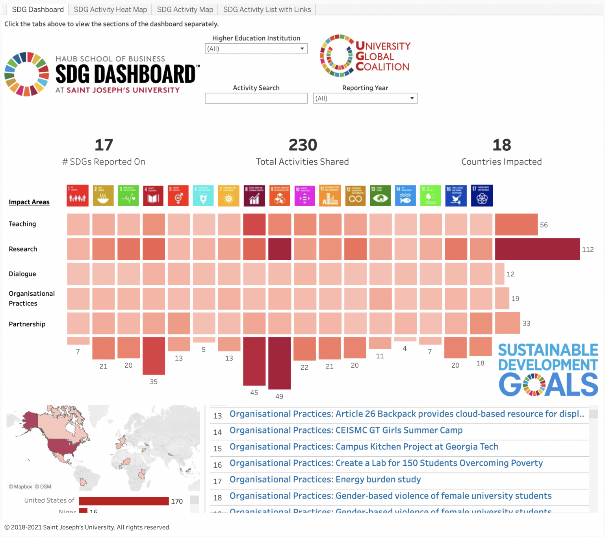Toggle the Research row highlight for SDG 9

click(280, 249)
